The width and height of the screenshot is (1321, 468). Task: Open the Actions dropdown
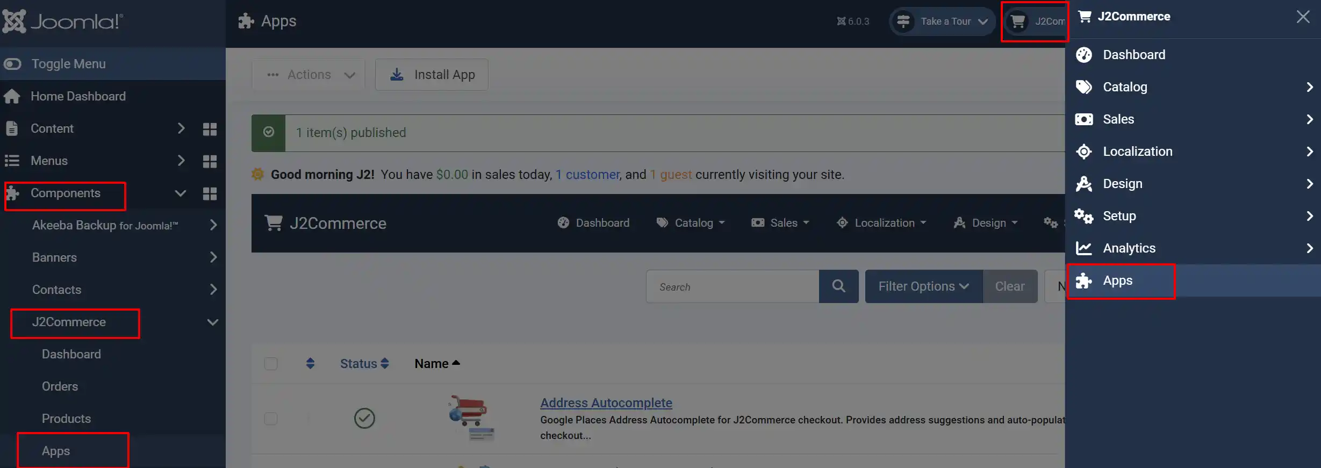coord(309,75)
